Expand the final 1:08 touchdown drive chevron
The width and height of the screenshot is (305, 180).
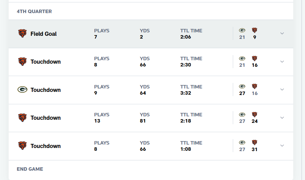pyautogui.click(x=282, y=146)
